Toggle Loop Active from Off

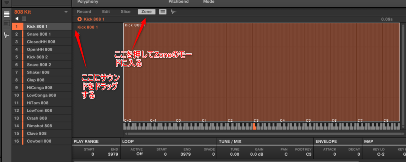pyautogui.click(x=140, y=154)
